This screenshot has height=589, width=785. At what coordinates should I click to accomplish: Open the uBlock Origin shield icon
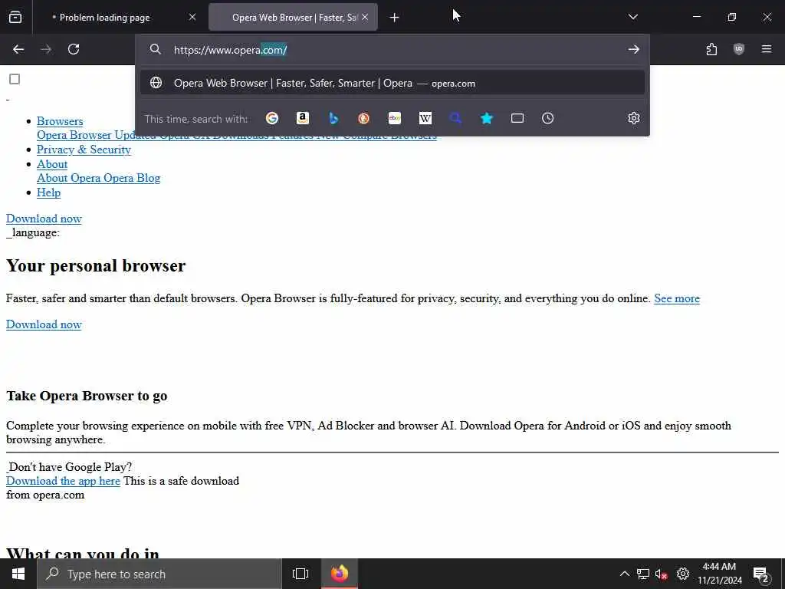tap(739, 49)
